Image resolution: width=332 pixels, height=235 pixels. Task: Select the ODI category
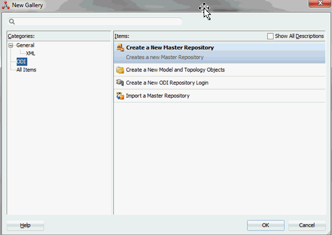pyautogui.click(x=22, y=62)
